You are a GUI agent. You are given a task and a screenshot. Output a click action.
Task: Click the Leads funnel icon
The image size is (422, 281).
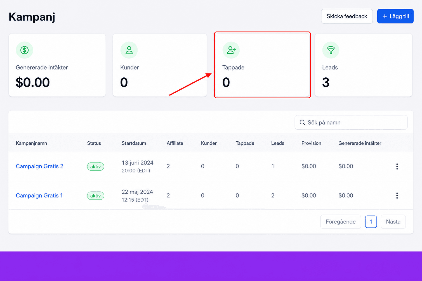pyautogui.click(x=331, y=50)
